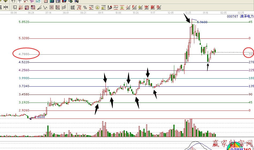The width and height of the screenshot is (254, 150).
Task: Select the zigzag wave line tool
Action: pyautogui.click(x=45, y=7)
